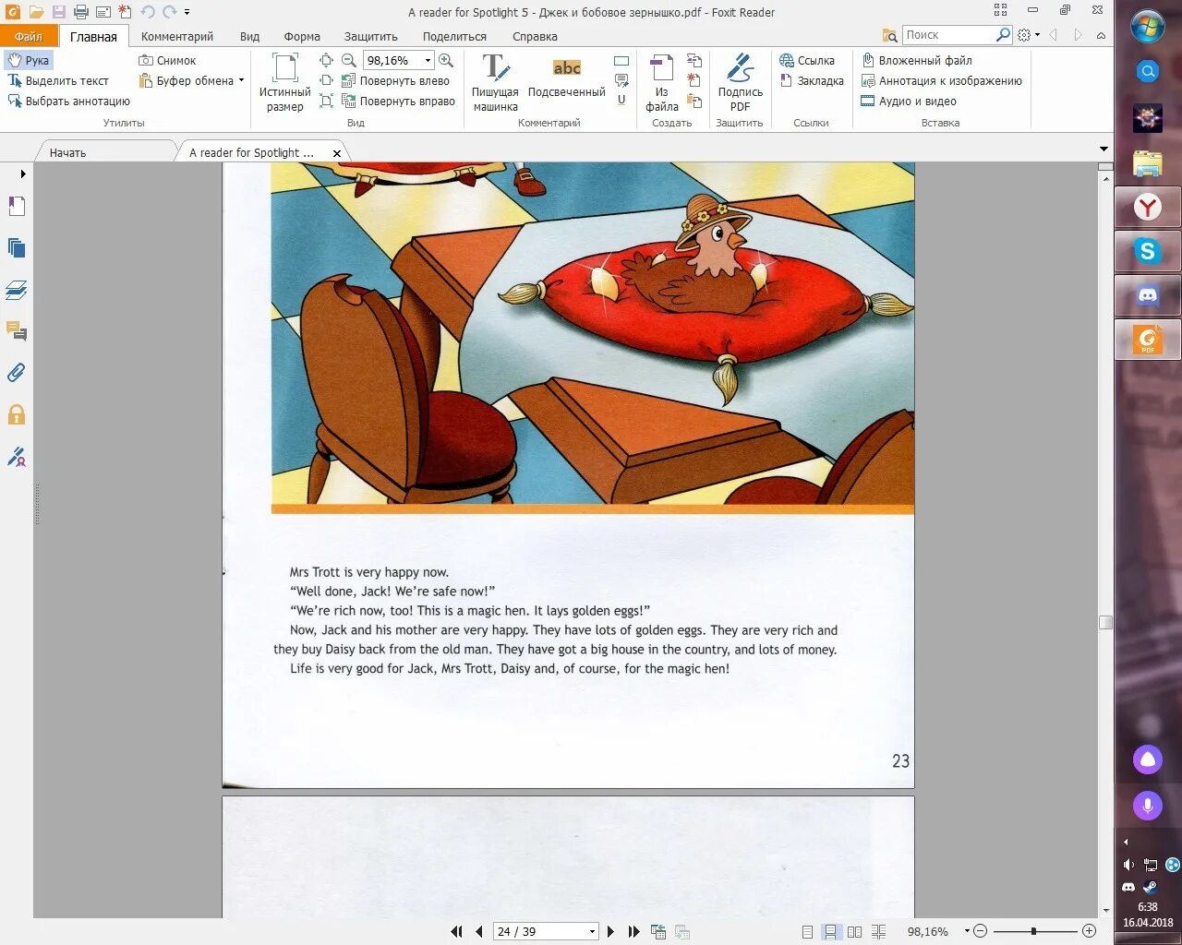Viewport: 1182px width, 945px height.
Task: Select the underline annotation tool
Action: 621,100
